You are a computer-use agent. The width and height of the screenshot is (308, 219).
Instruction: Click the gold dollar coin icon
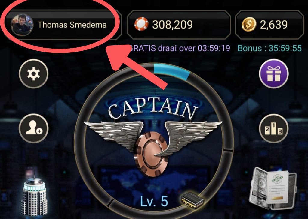(x=249, y=25)
